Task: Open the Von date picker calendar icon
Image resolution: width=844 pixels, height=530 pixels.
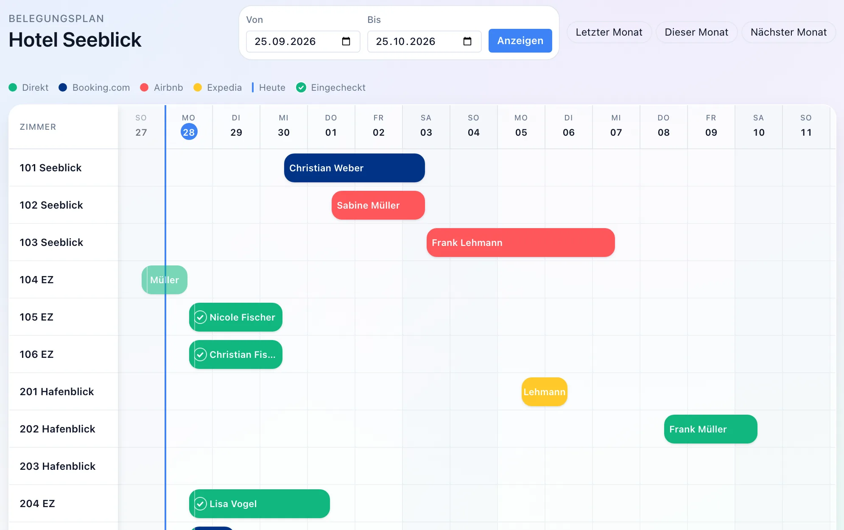Action: (346, 41)
